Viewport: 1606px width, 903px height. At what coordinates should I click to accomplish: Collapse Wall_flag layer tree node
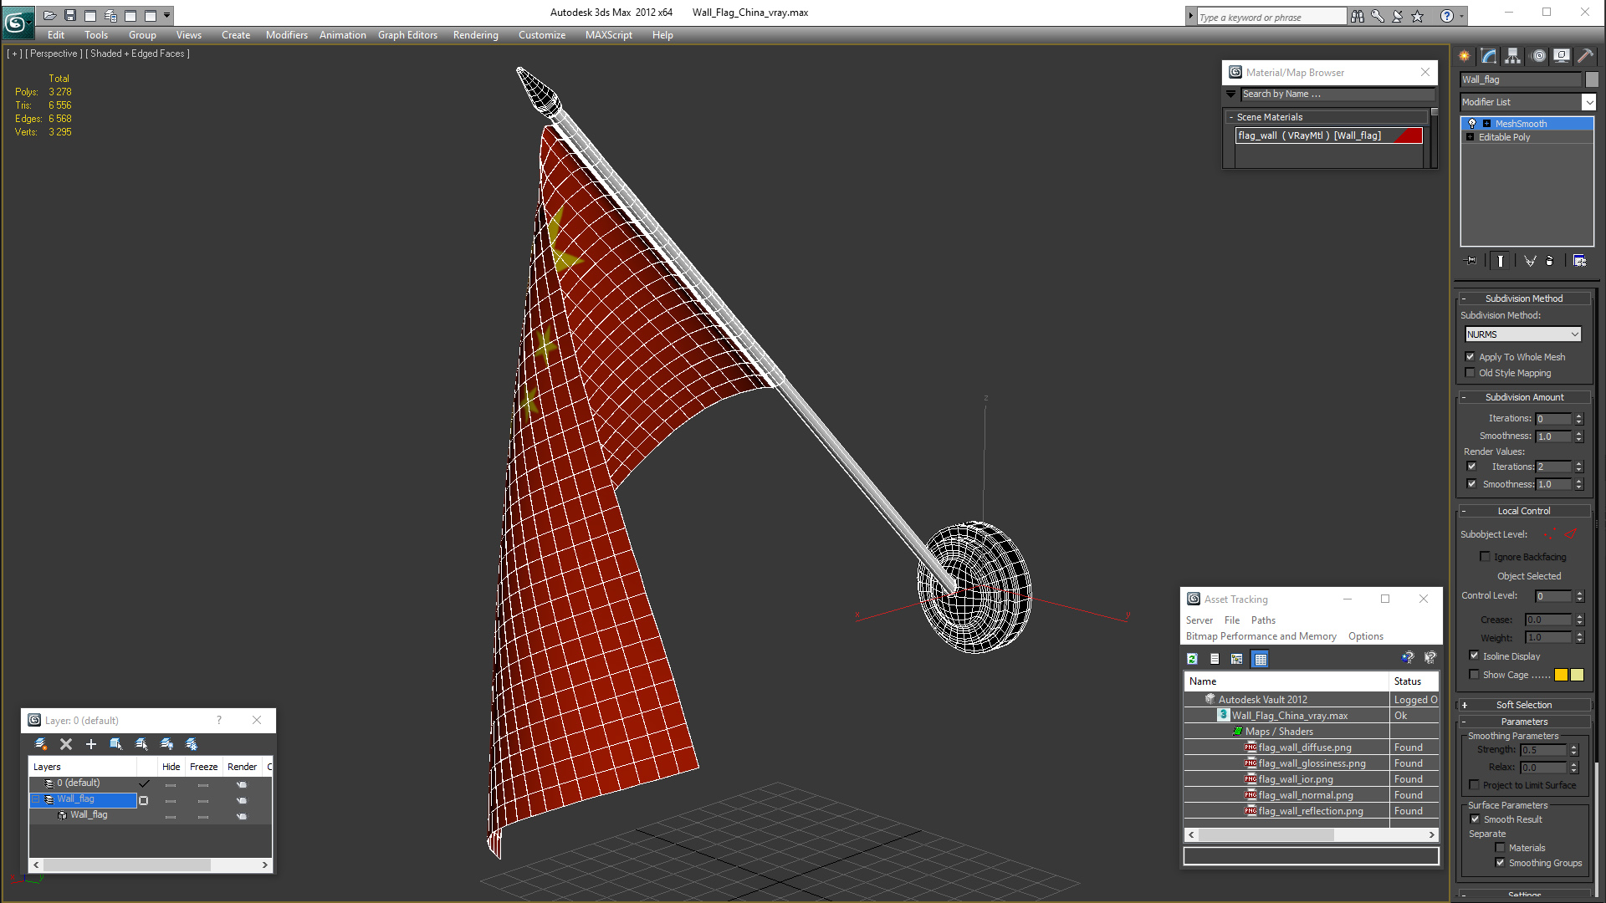(x=36, y=799)
